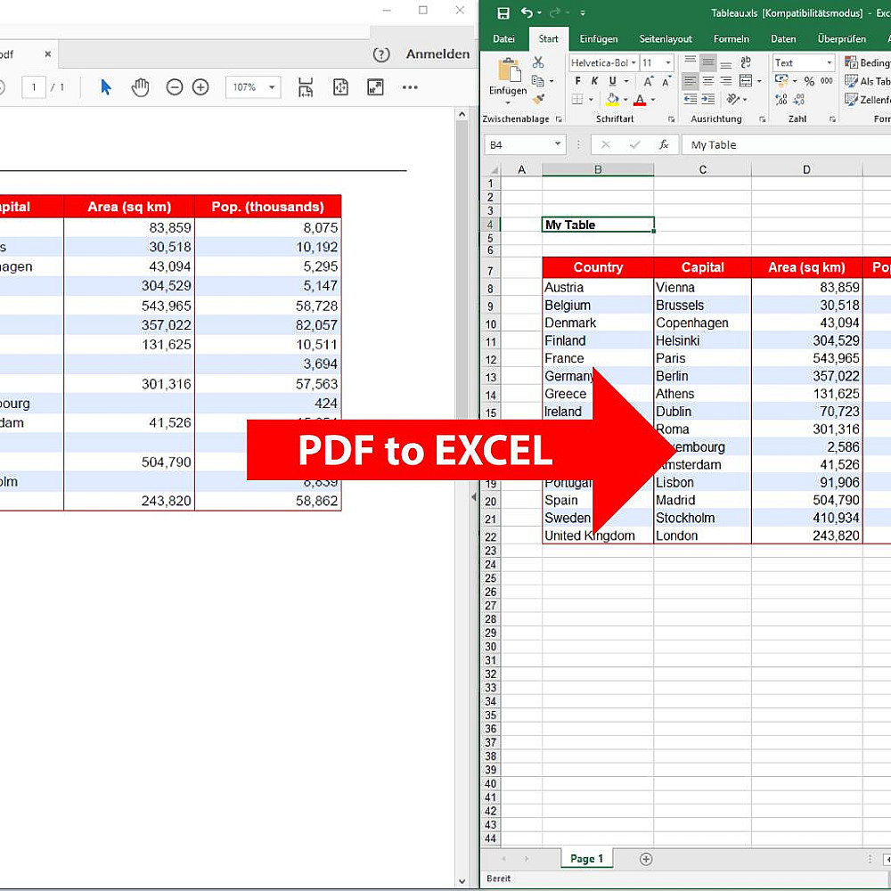Select the Hand pan tool in PDF viewer
891x891 pixels.
click(140, 87)
